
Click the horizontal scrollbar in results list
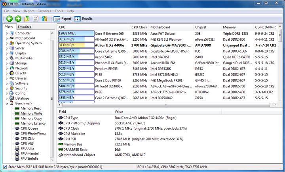[x=166, y=105]
